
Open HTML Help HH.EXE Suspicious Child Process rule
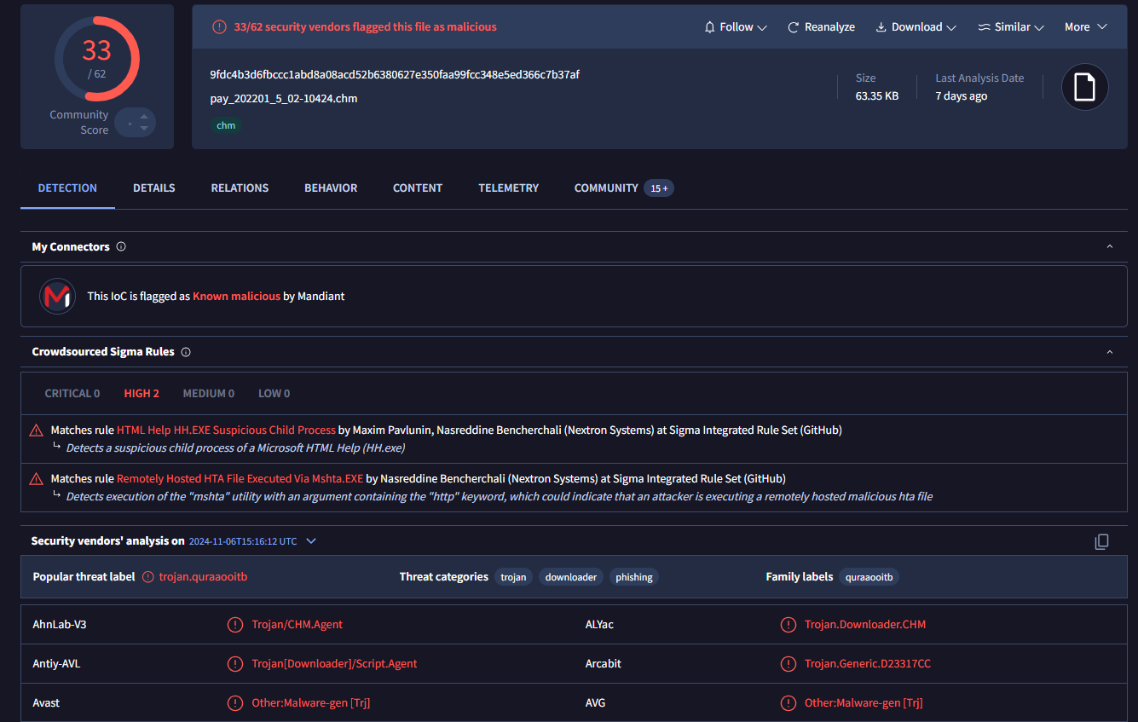coord(226,430)
